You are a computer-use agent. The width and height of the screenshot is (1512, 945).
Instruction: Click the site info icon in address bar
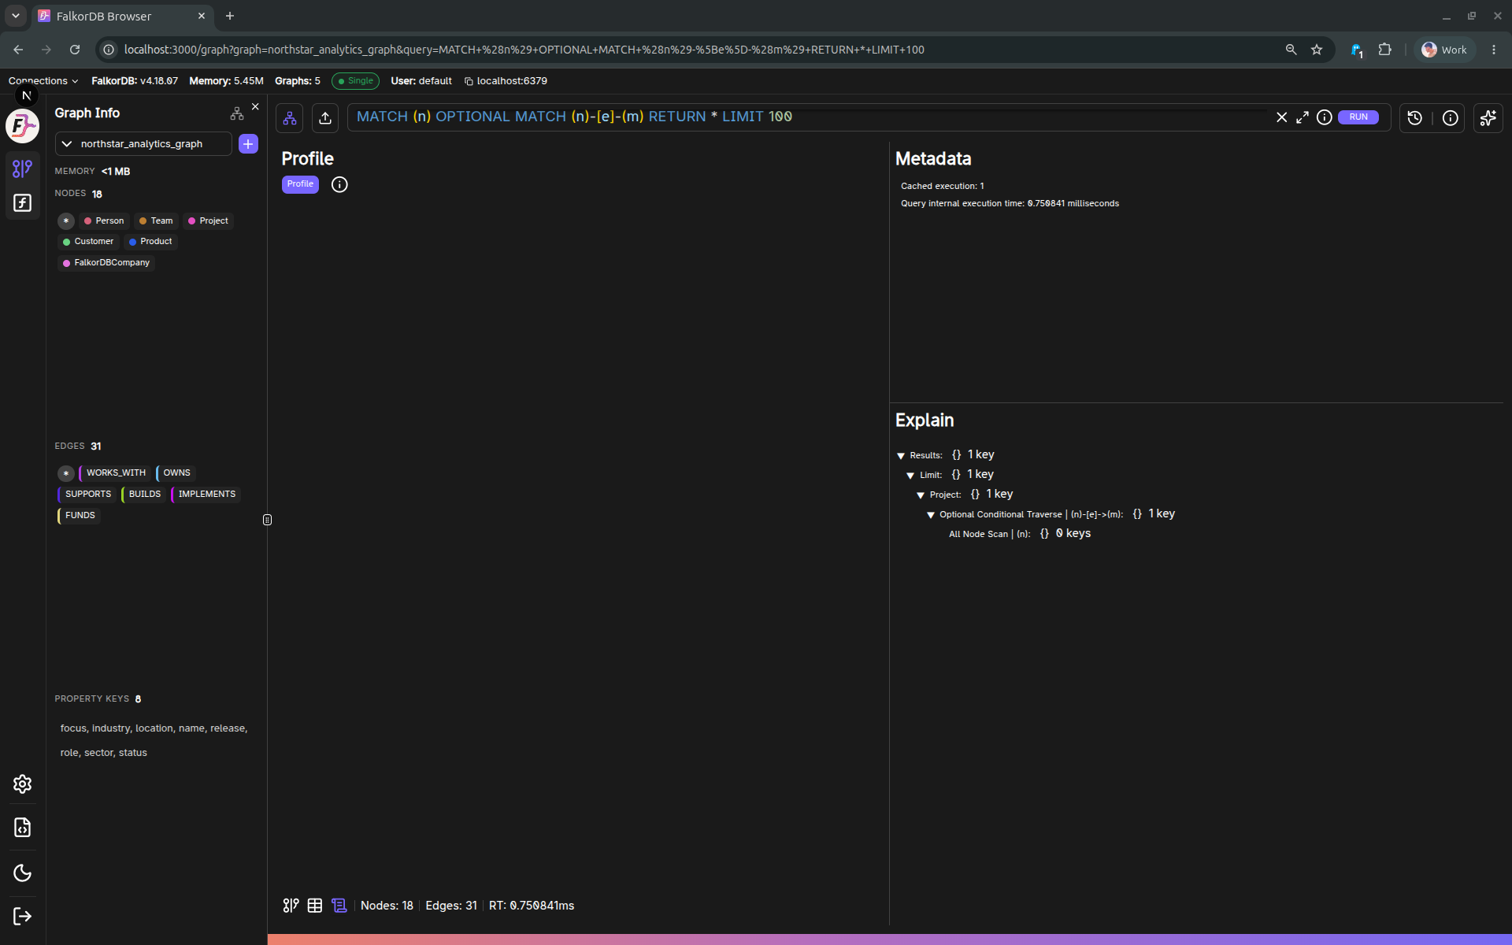(x=109, y=50)
